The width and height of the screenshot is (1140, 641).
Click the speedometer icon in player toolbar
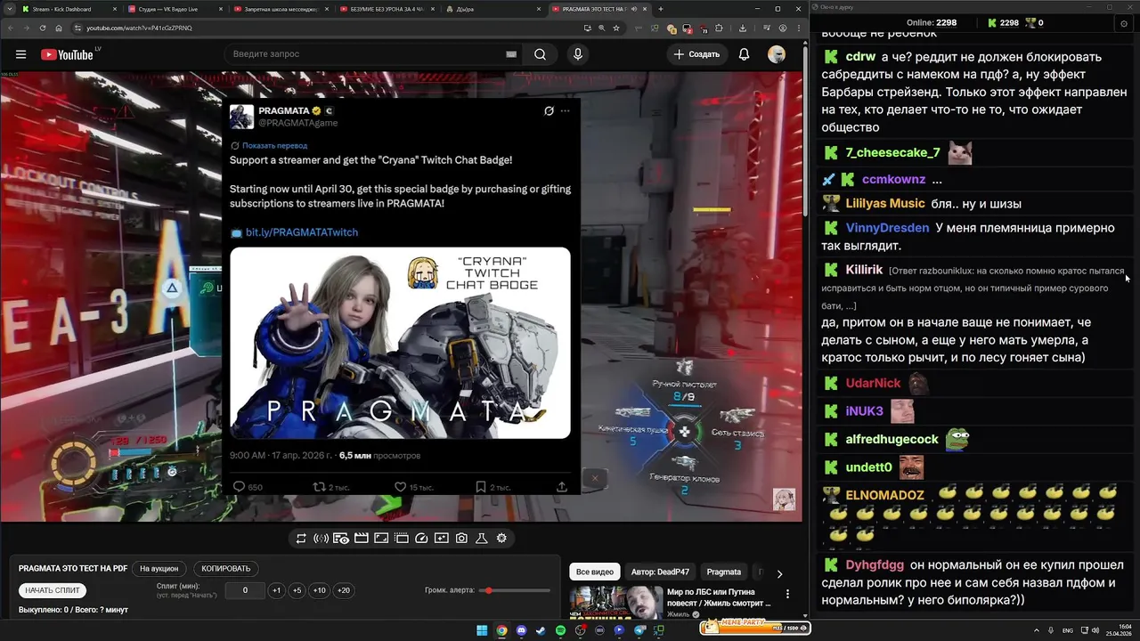click(422, 538)
